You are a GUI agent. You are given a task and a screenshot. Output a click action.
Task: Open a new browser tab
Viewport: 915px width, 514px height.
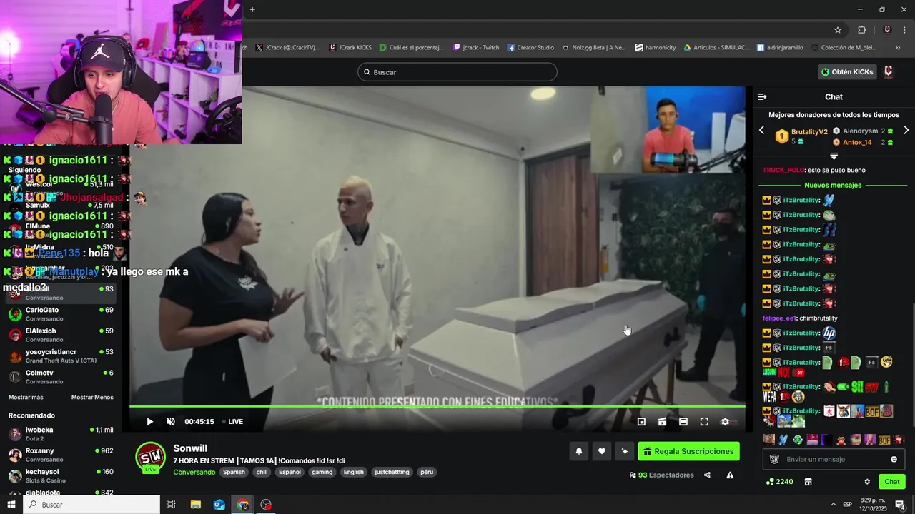pyautogui.click(x=252, y=9)
